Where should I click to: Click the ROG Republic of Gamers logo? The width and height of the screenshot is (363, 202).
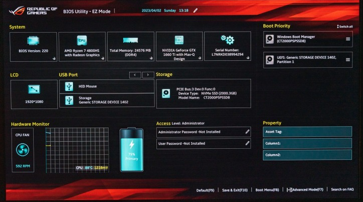pyautogui.click(x=33, y=11)
